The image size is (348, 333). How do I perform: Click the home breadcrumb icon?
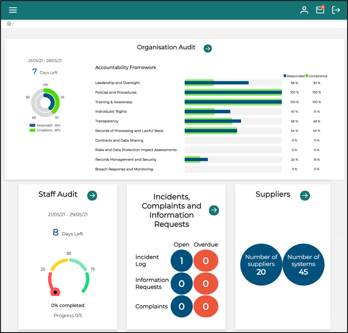coord(9,24)
